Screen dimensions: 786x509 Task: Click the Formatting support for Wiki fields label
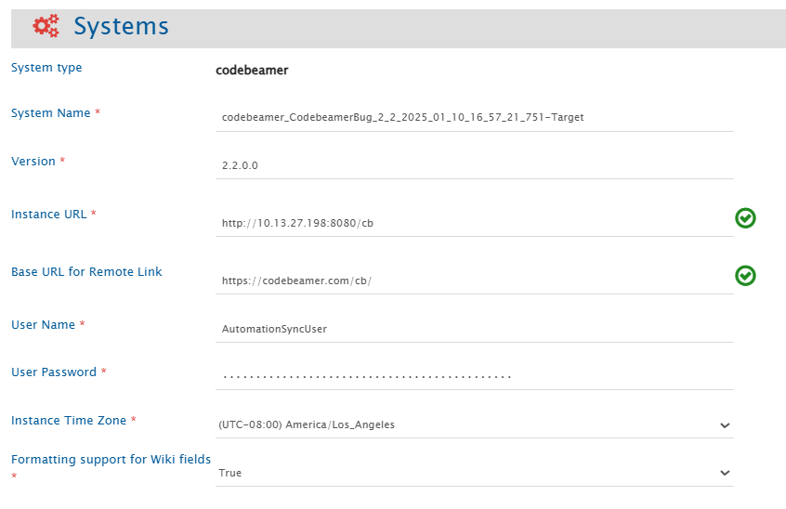(x=111, y=460)
